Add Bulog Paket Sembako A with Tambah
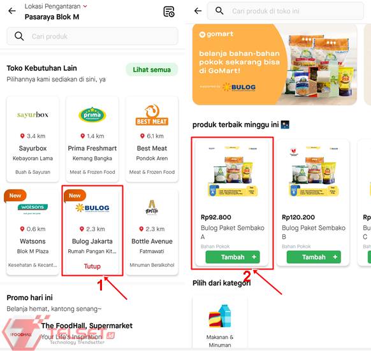Image resolution: width=371 pixels, height=351 pixels. (x=233, y=257)
